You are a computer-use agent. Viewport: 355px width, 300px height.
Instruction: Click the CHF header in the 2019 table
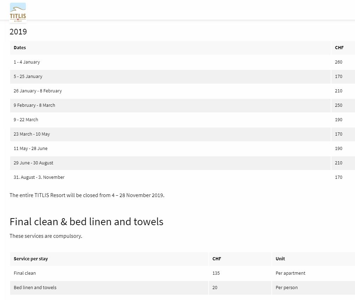pyautogui.click(x=339, y=48)
